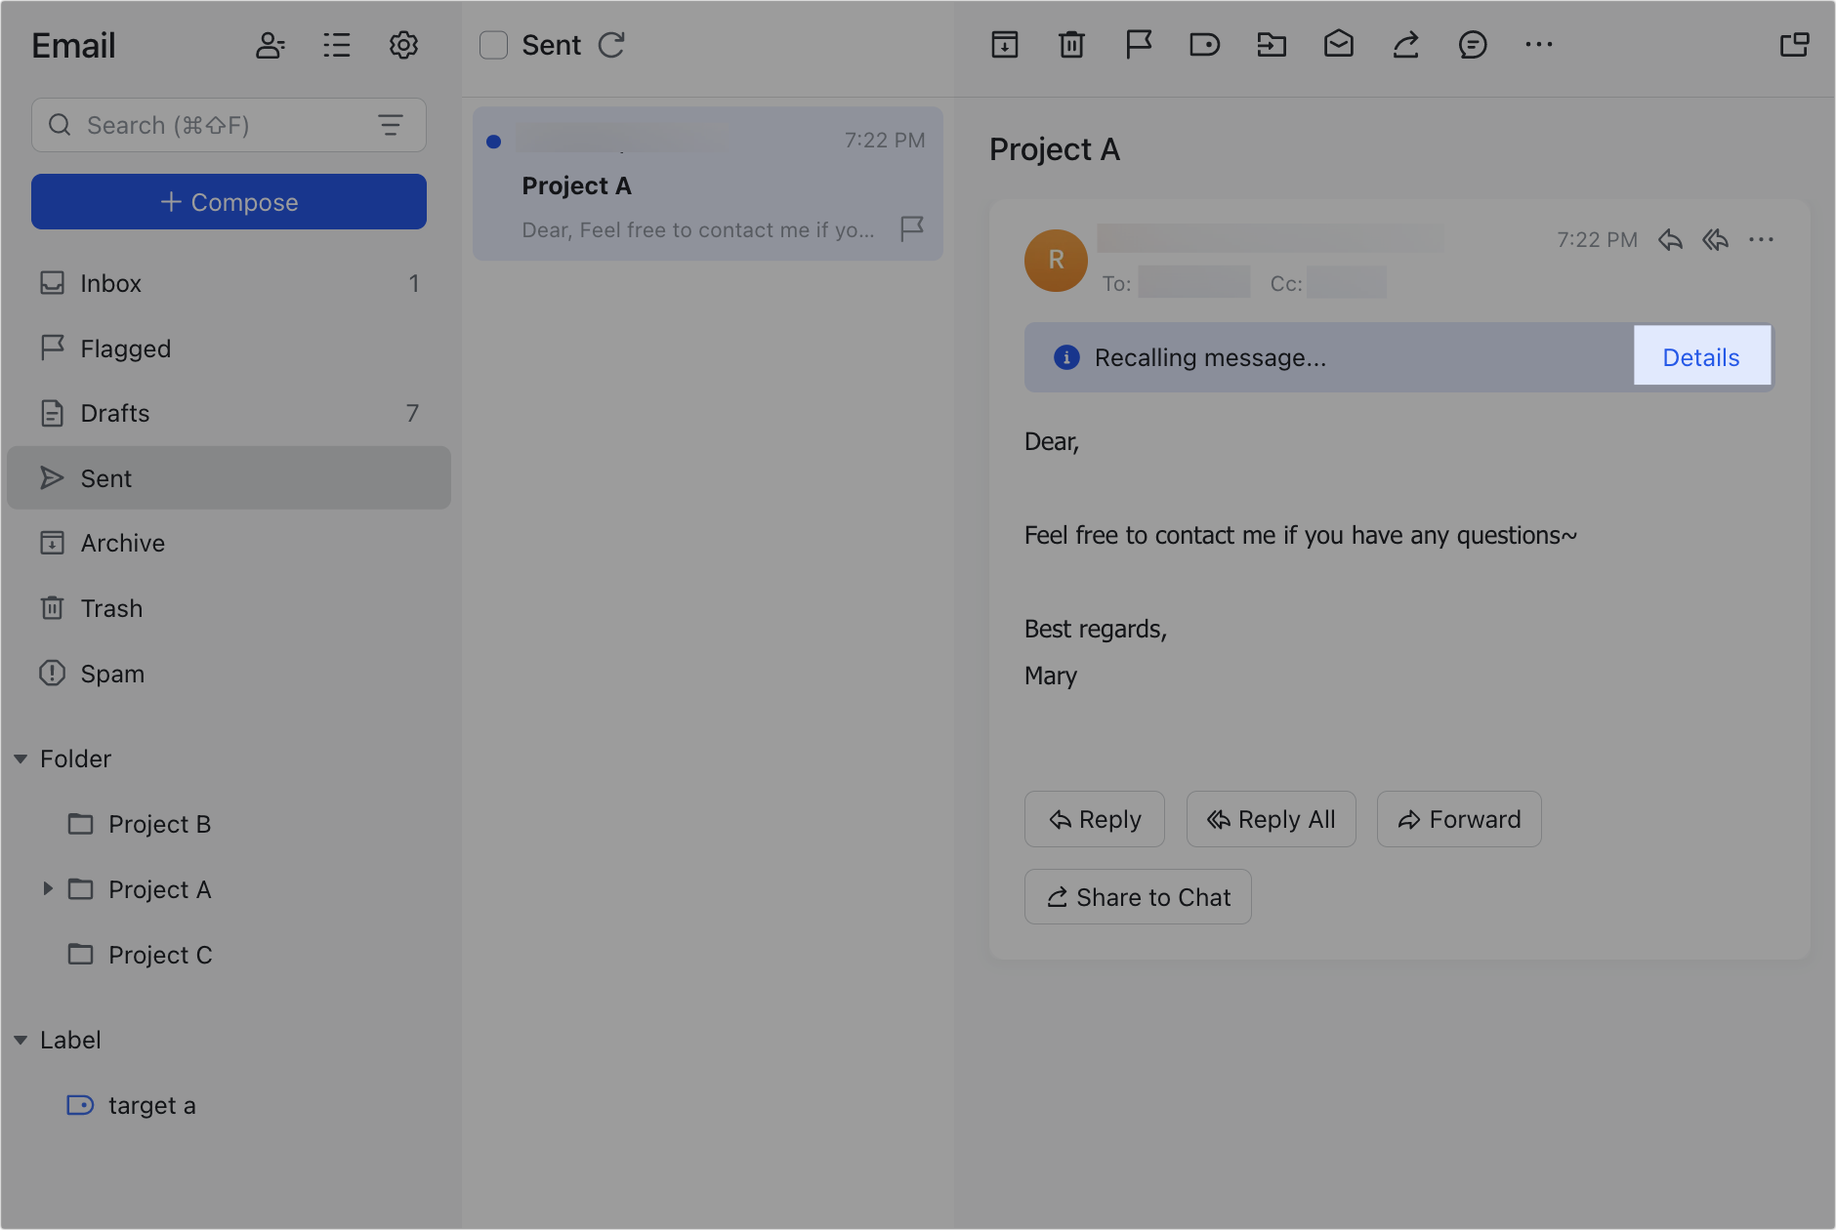1836x1230 pixels.
Task: Open the Inbox folder
Action: point(110,283)
